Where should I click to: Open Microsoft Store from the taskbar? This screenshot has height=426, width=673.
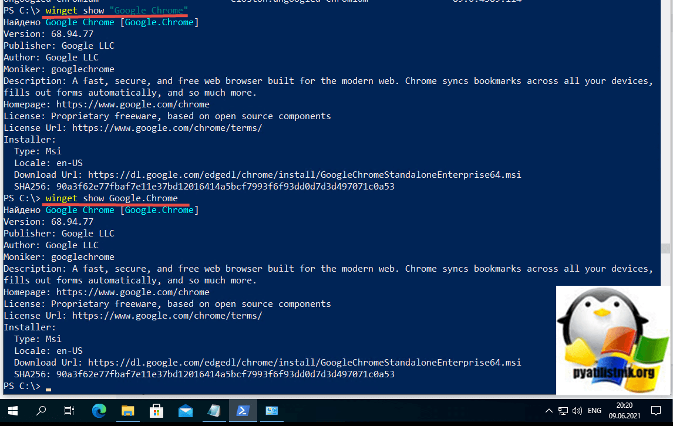pyautogui.click(x=156, y=411)
